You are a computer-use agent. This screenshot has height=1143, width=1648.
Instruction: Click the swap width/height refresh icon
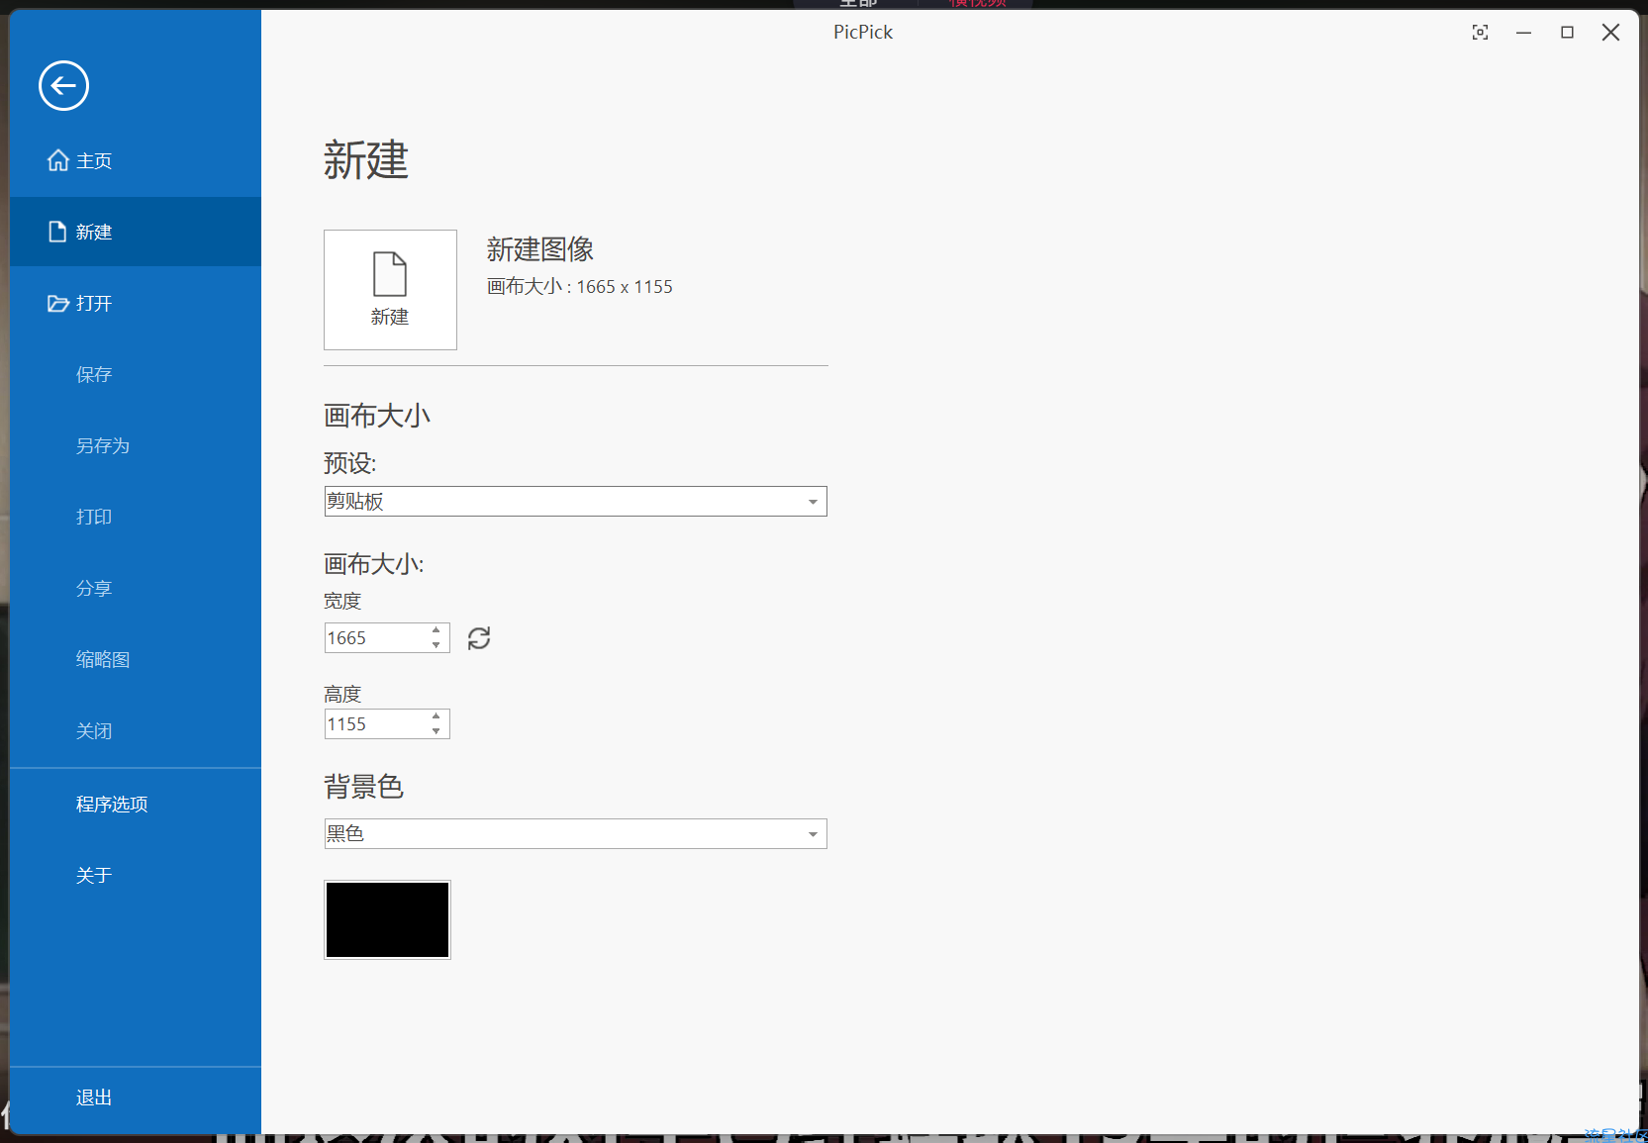479,638
